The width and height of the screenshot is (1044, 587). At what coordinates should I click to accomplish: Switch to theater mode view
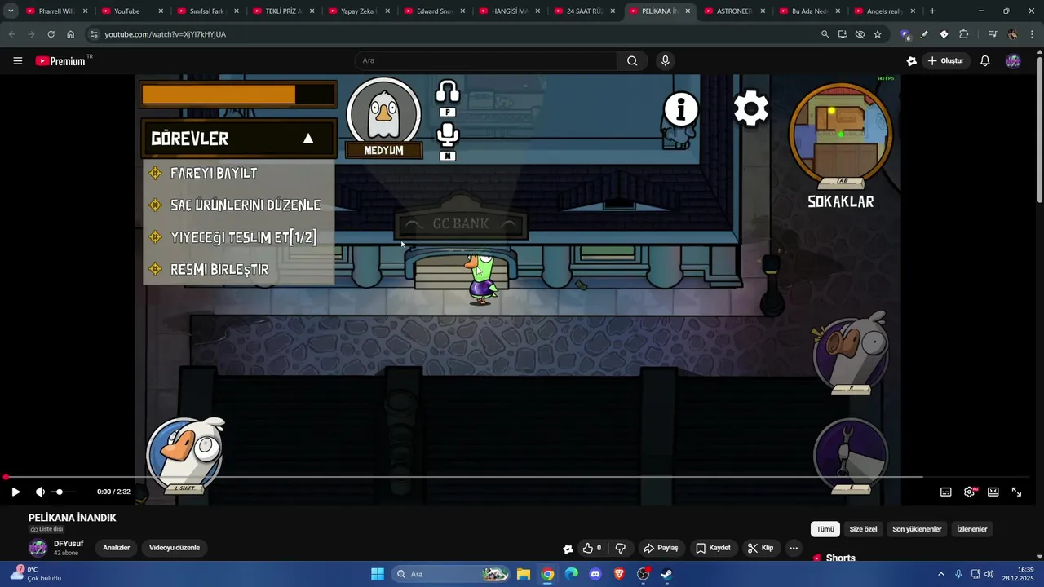click(993, 492)
